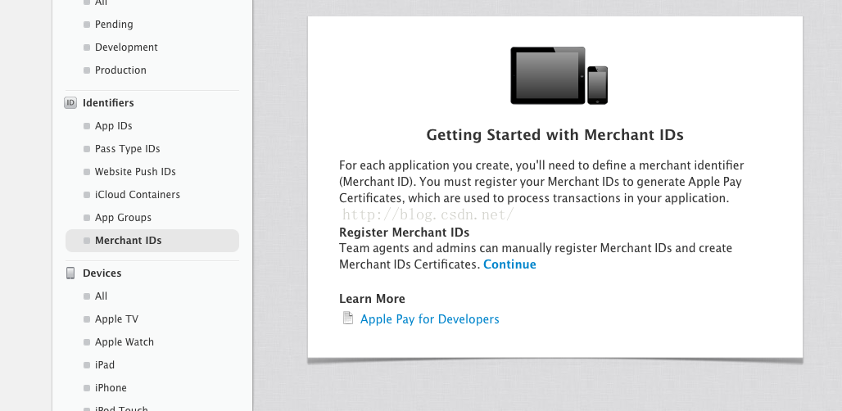Click the bullet icon beside Website Push IDs
Screen dimensions: 842x411
87,172
